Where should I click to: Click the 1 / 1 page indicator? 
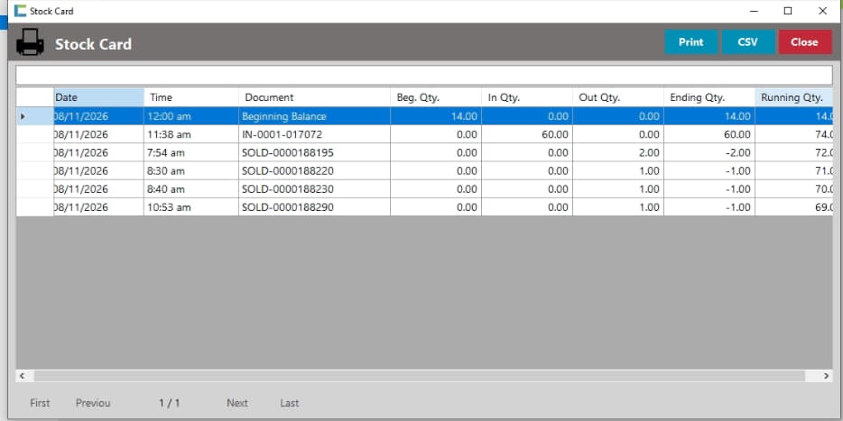point(170,403)
